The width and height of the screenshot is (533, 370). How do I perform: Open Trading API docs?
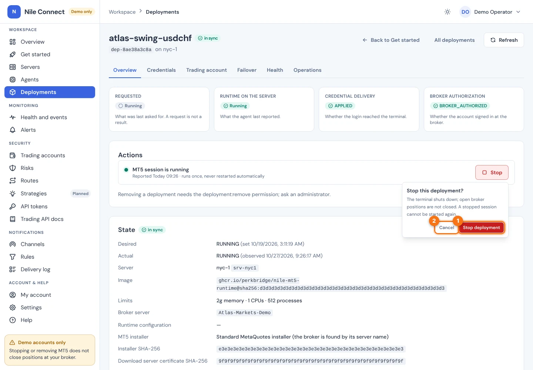click(x=50, y=219)
